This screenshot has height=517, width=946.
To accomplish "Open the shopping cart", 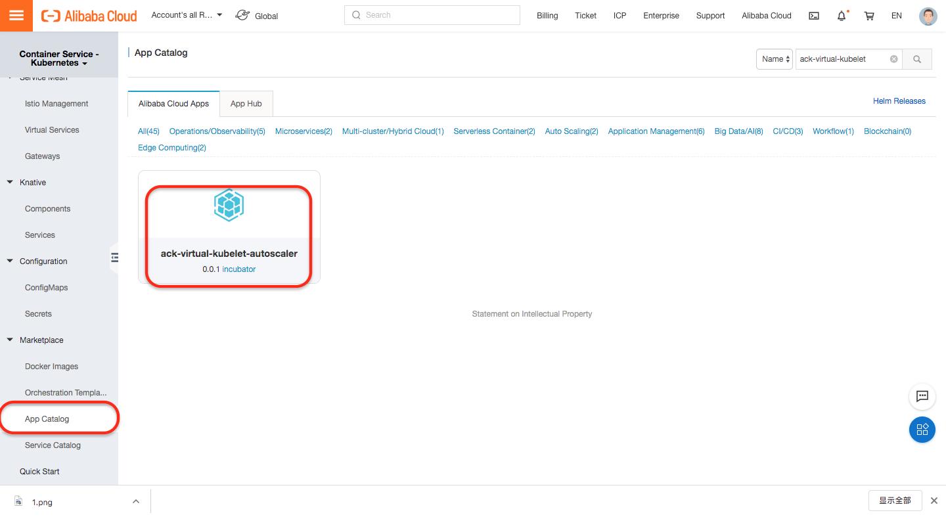I will pos(869,16).
